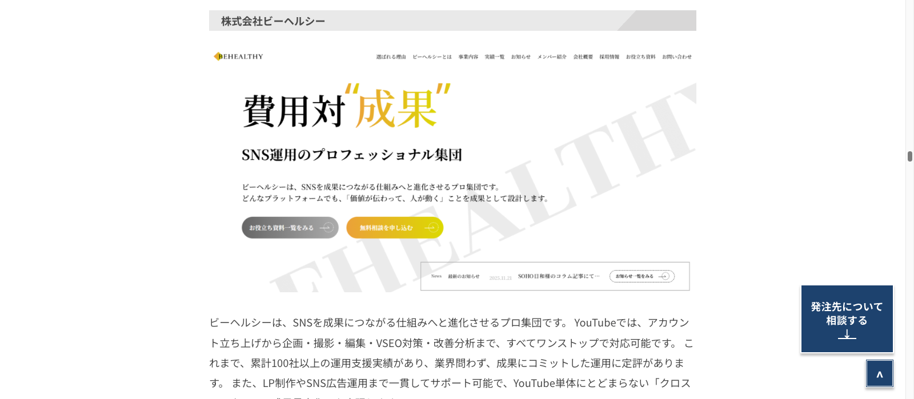The height and width of the screenshot is (399, 914).
Task: Click the page's vertical scrollbar thumb
Action: click(x=909, y=156)
